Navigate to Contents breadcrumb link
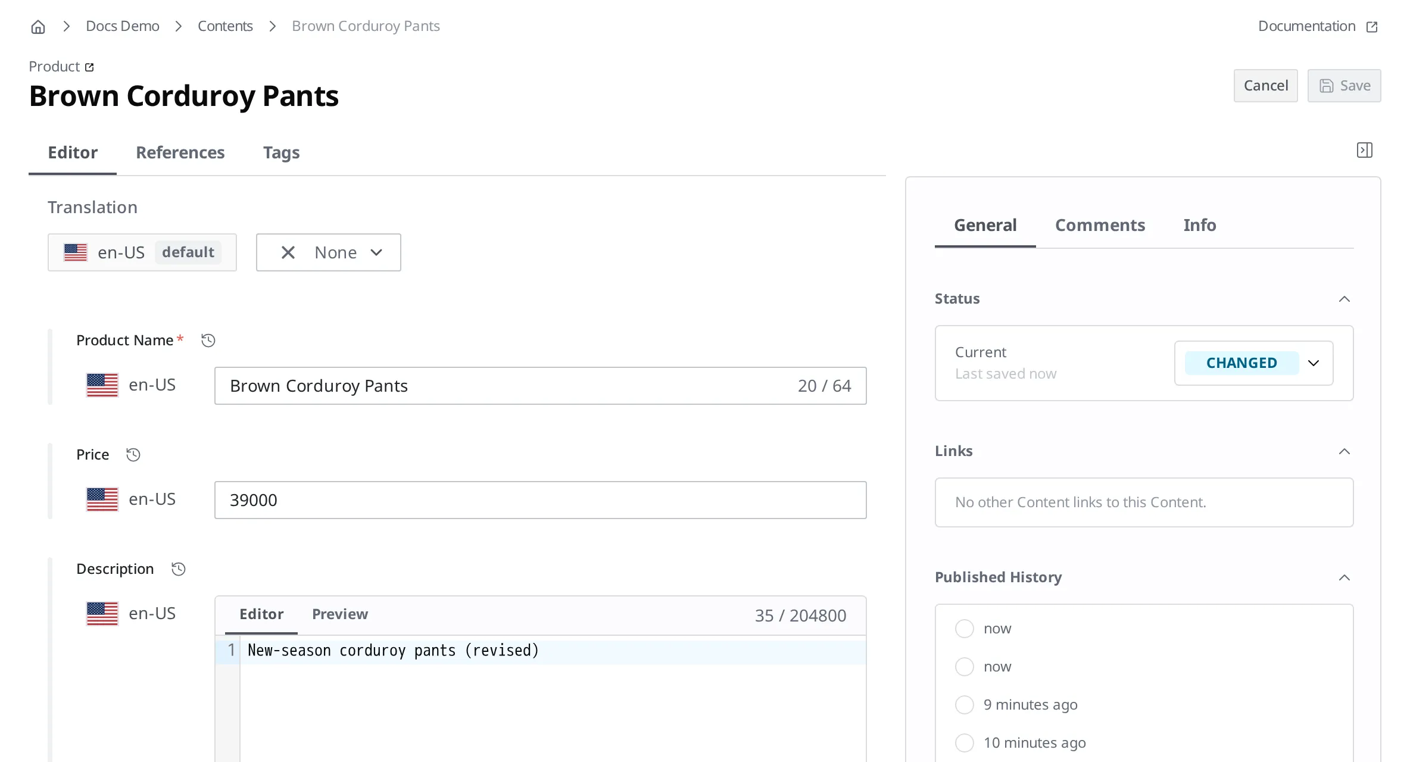 point(225,26)
